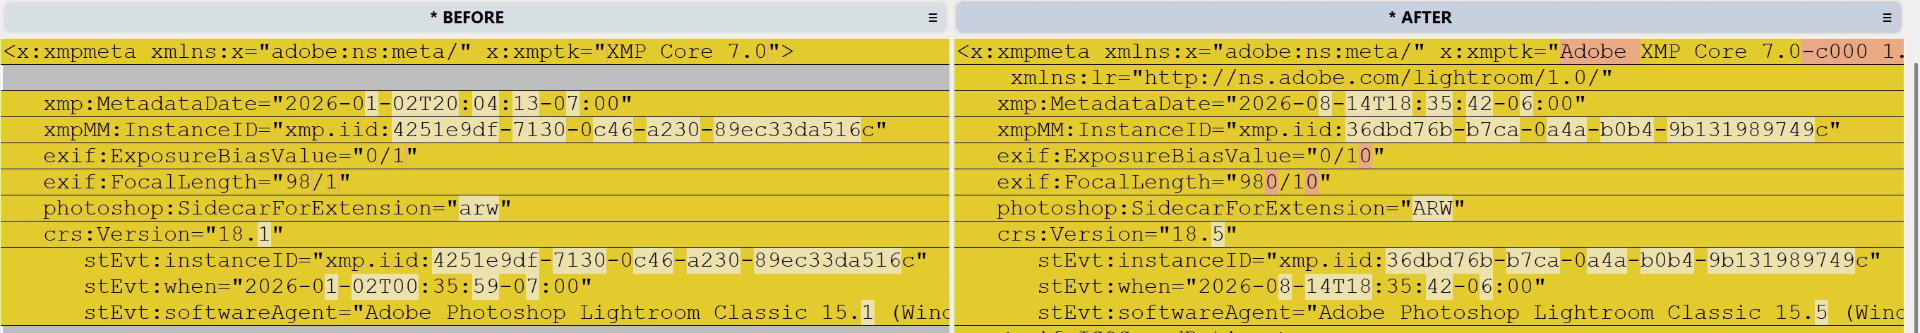Click stEvt:when 2026-01-02T00:35:59 line in BEFORE
This screenshot has width=1920, height=333.
tap(475, 286)
